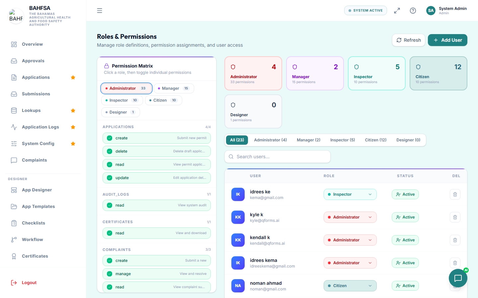Switch to Administrator (4) tab
478x298 pixels.
click(x=270, y=140)
